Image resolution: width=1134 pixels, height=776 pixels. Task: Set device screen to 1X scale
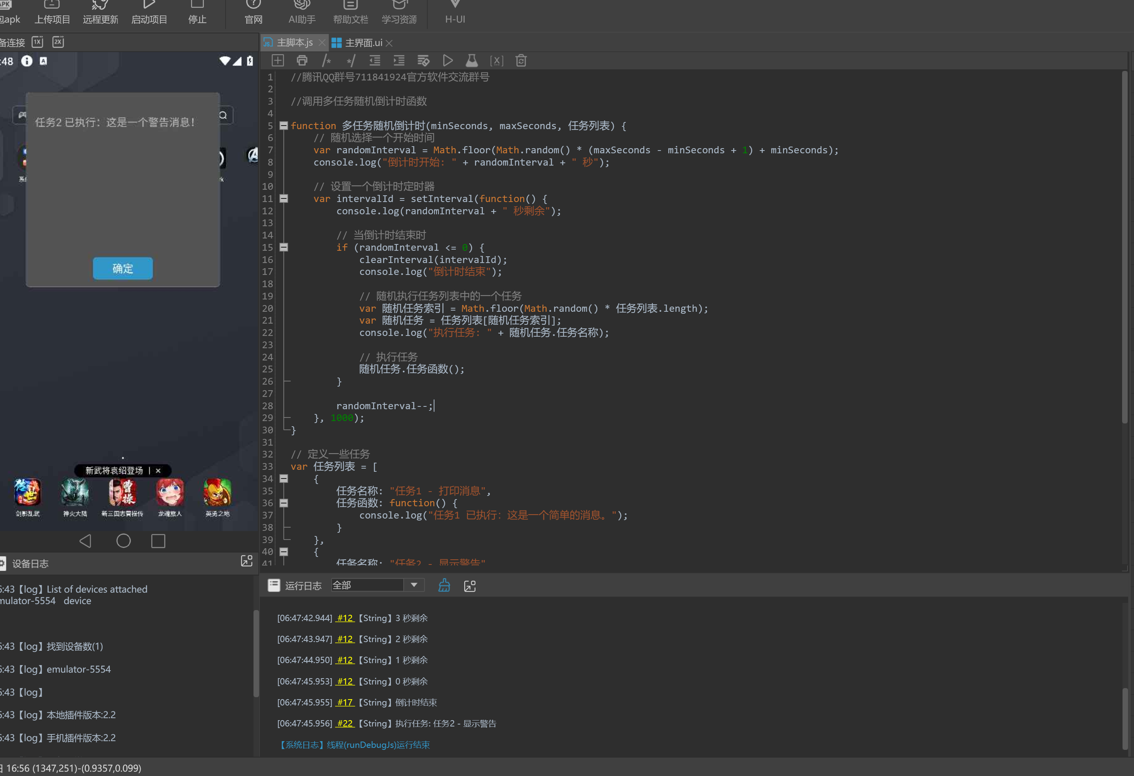click(x=38, y=42)
